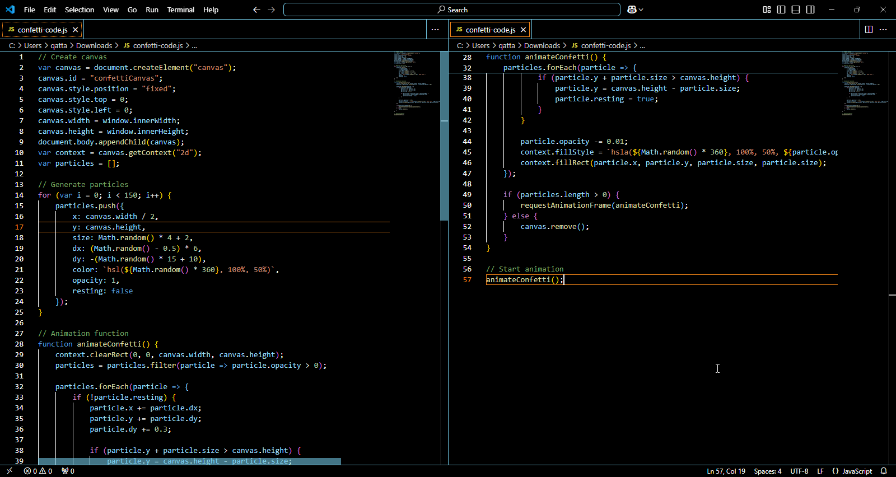The height and width of the screenshot is (477, 896).
Task: Click the errors and warnings count indicator
Action: click(x=38, y=471)
